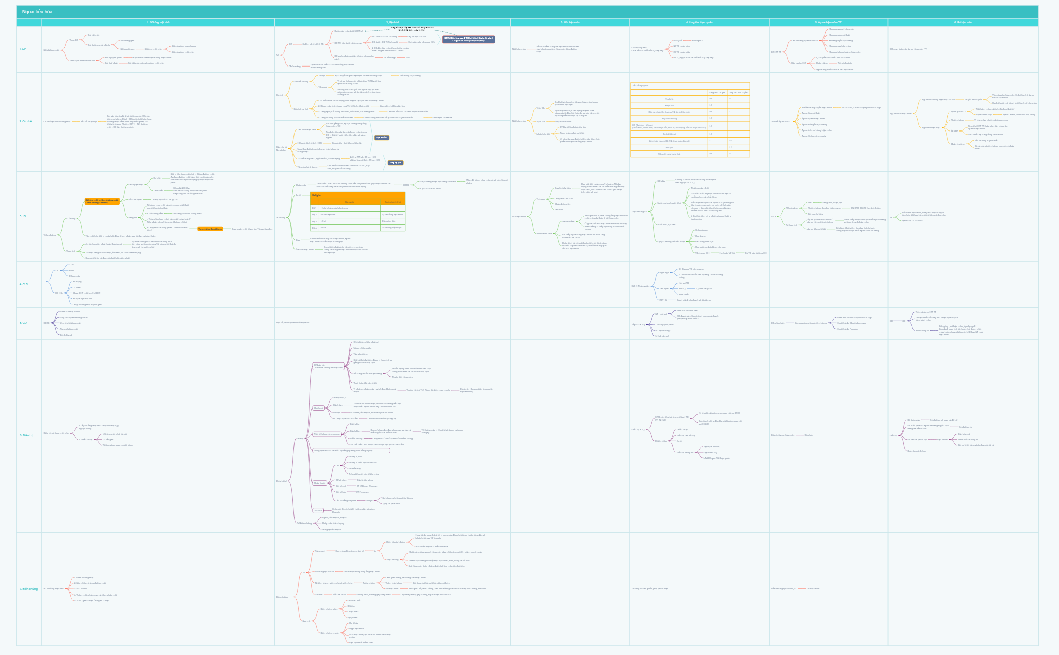Select column header '5. Áp xe hậu môn- TT'
The height and width of the screenshot is (655, 1059).
click(x=828, y=22)
